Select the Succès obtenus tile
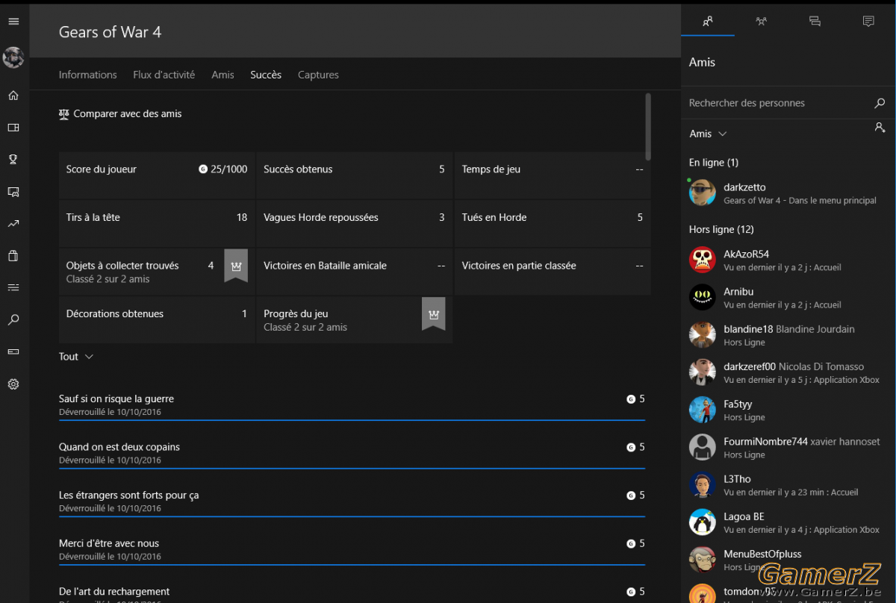Image resolution: width=896 pixels, height=603 pixels. [354, 175]
